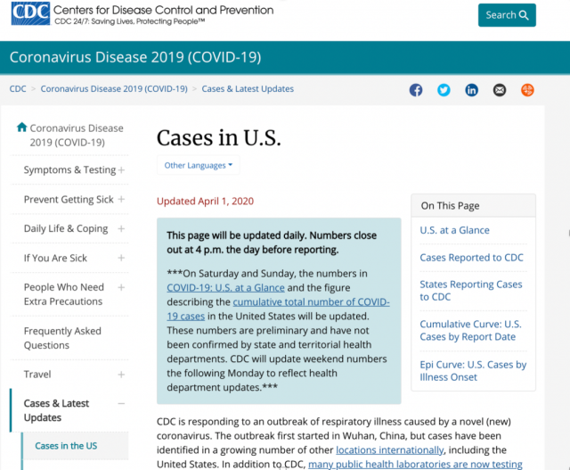
Task: Expand If You Are Sick section
Action: pos(121,258)
